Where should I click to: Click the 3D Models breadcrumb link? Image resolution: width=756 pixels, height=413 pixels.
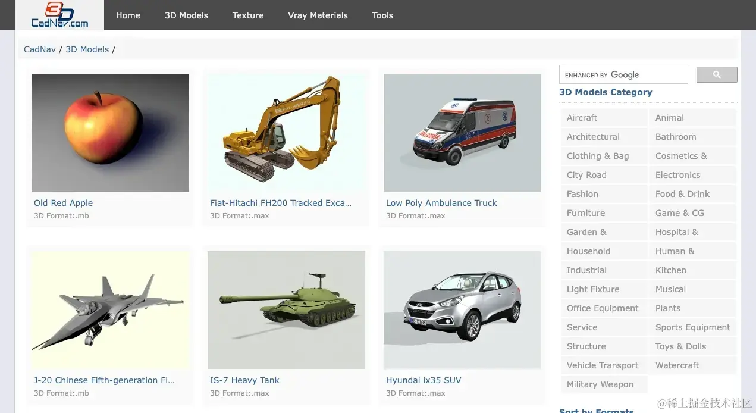click(x=87, y=49)
